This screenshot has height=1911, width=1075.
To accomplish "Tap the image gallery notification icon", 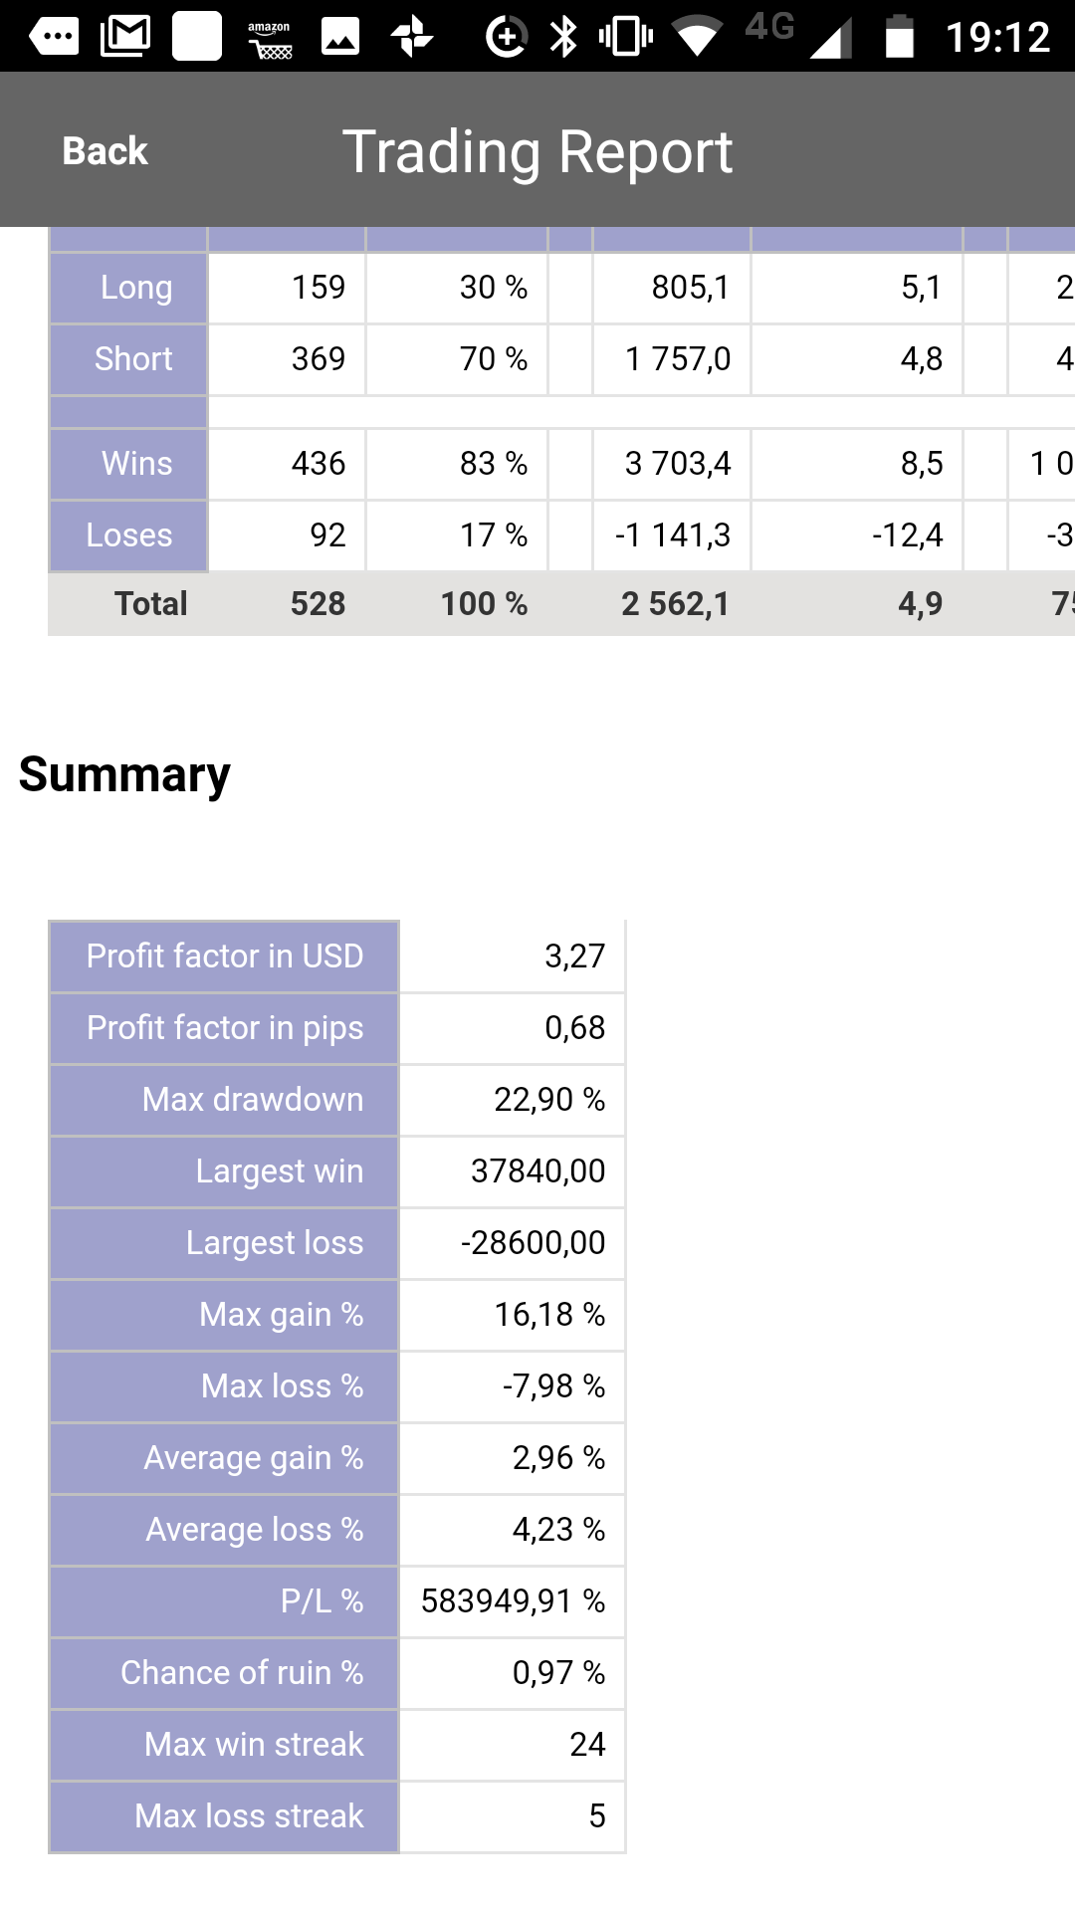I will point(339,37).
